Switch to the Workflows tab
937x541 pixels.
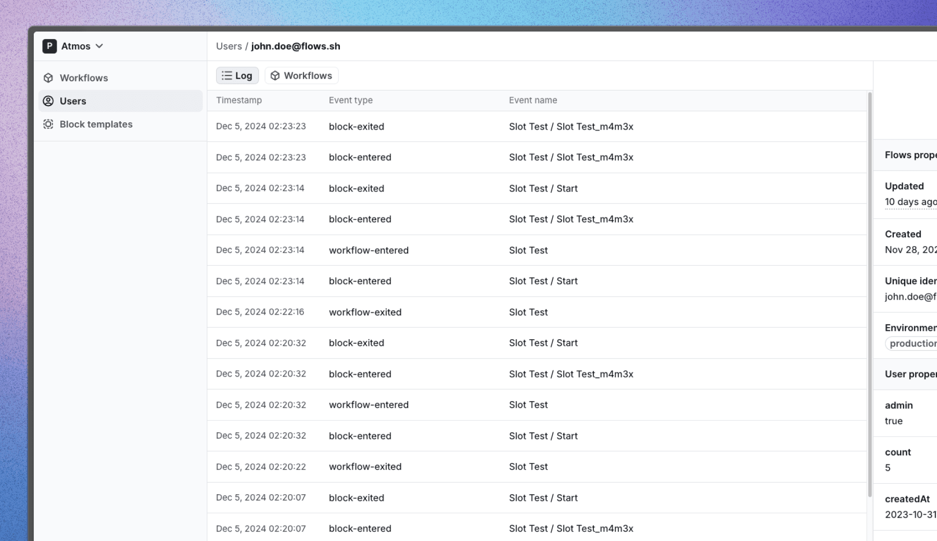tap(301, 75)
